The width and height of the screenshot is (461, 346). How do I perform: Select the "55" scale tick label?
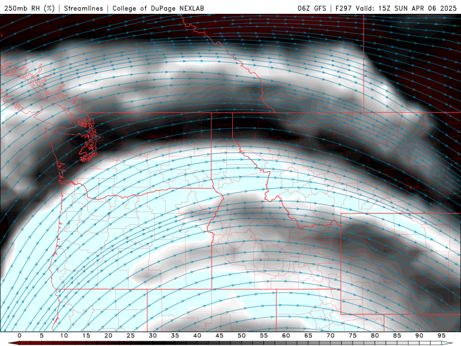(264, 336)
